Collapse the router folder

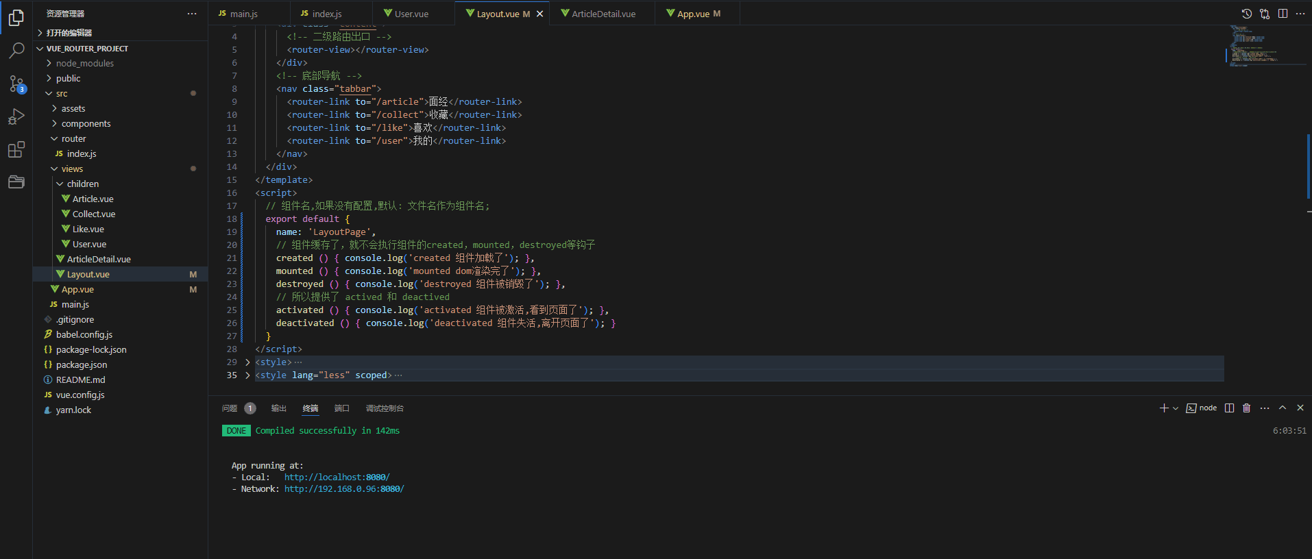tap(121, 138)
